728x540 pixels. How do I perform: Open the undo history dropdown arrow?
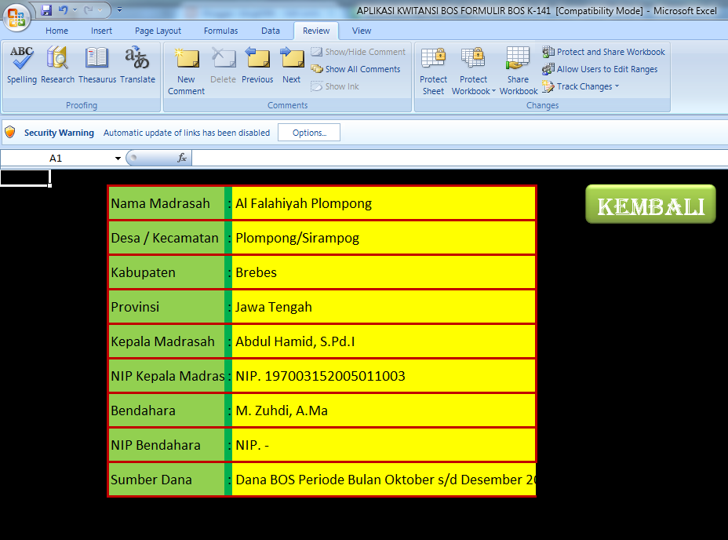75,9
